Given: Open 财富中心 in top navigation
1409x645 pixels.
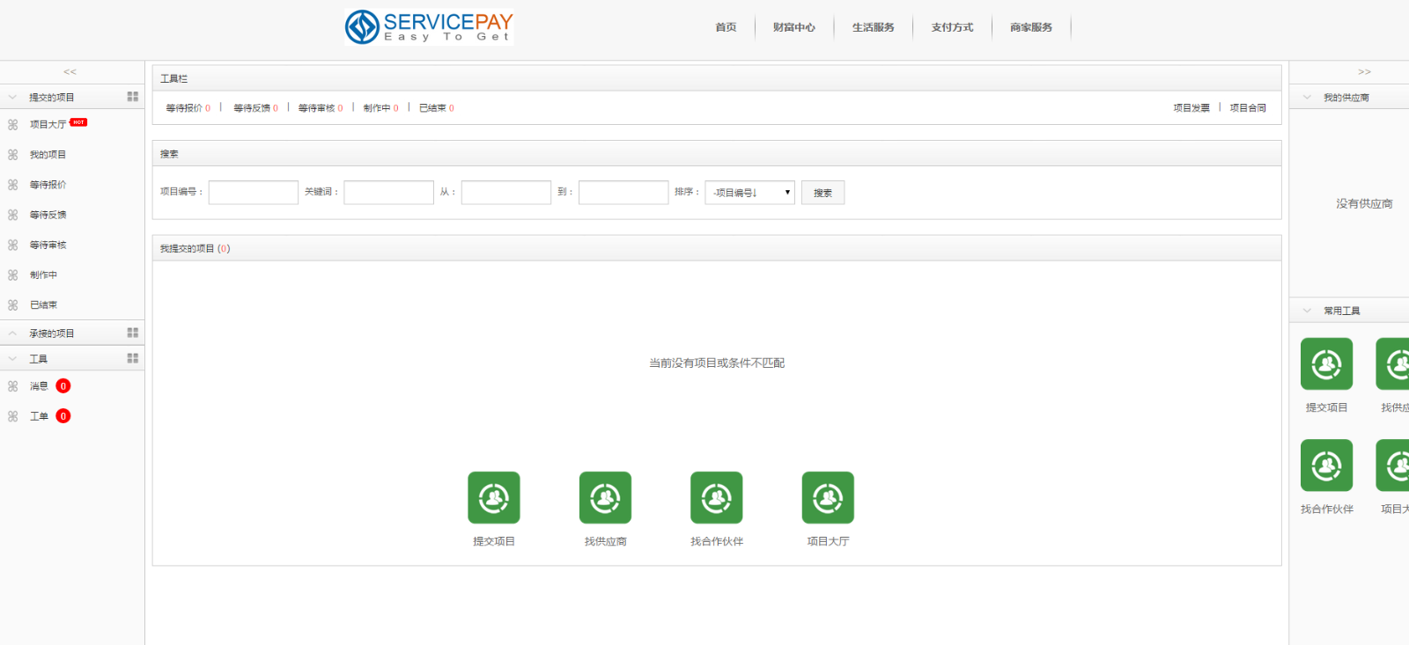Looking at the screenshot, I should [x=793, y=27].
